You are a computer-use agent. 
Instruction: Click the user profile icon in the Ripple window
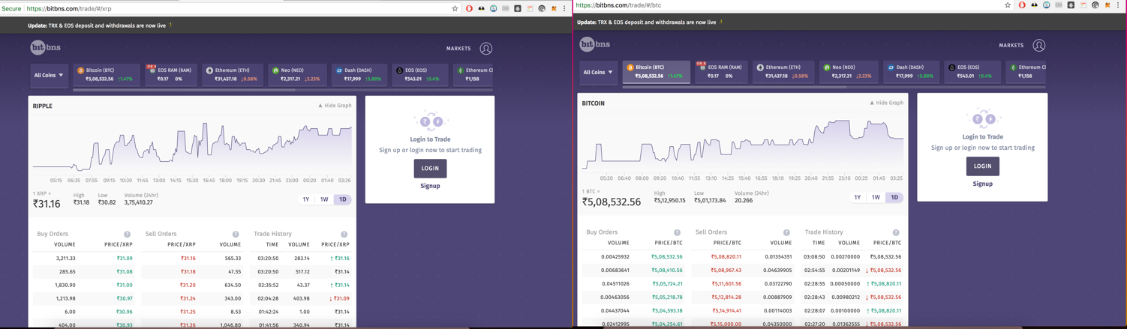click(x=486, y=49)
